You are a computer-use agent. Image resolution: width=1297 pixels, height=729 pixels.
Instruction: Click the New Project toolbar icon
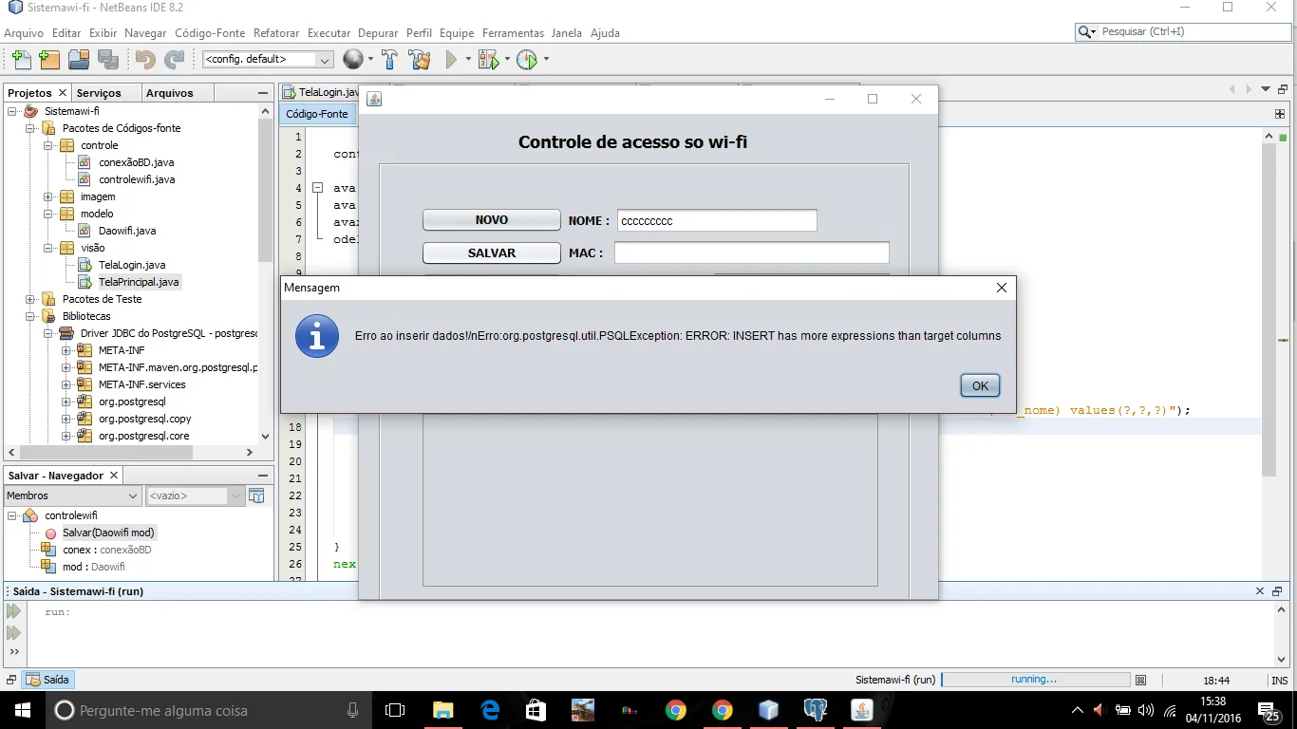48,59
